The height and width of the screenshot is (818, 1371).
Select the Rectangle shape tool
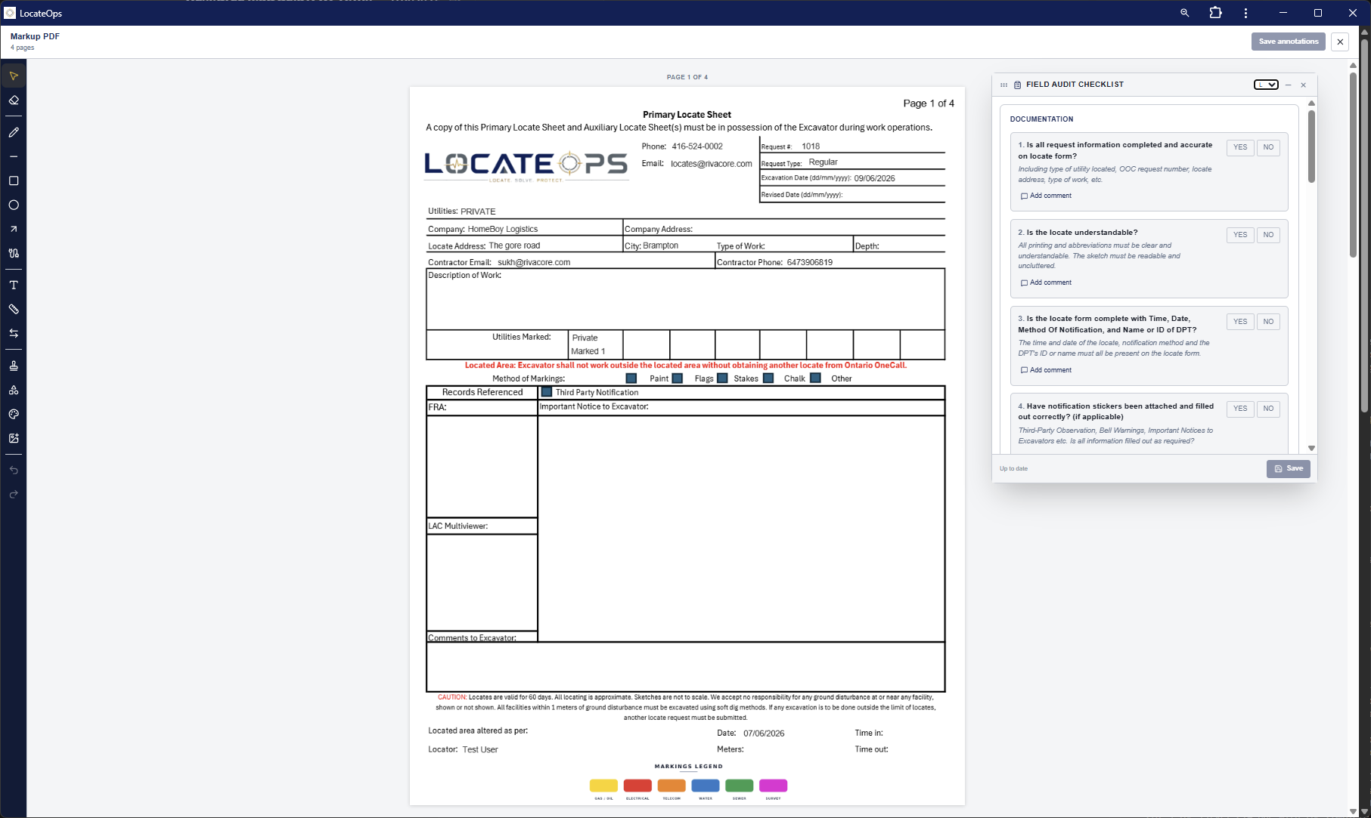14,181
